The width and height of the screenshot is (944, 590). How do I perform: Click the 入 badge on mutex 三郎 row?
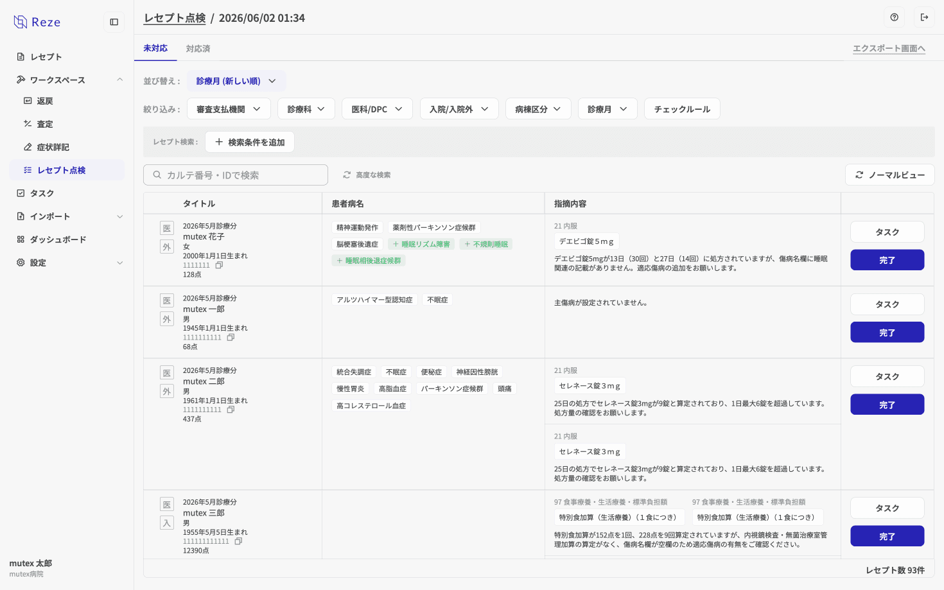(167, 523)
